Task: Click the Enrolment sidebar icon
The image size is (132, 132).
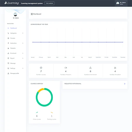Action: 8,53
